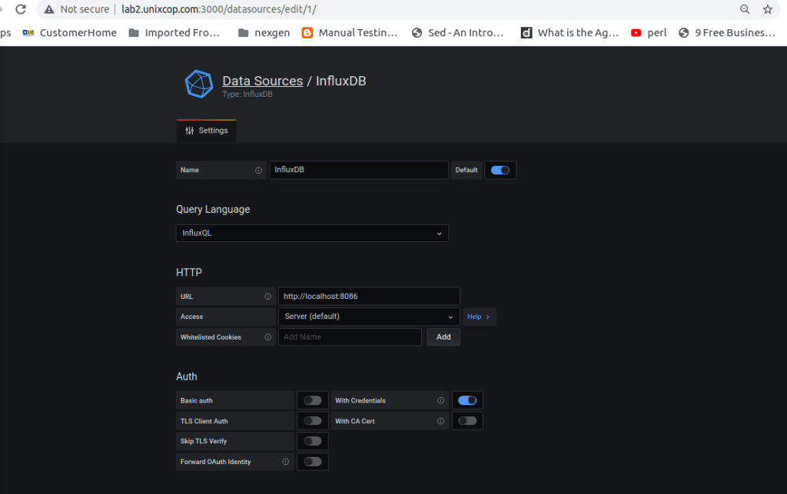Click the Not secure warning icon
This screenshot has height=494, width=787.
click(x=48, y=9)
